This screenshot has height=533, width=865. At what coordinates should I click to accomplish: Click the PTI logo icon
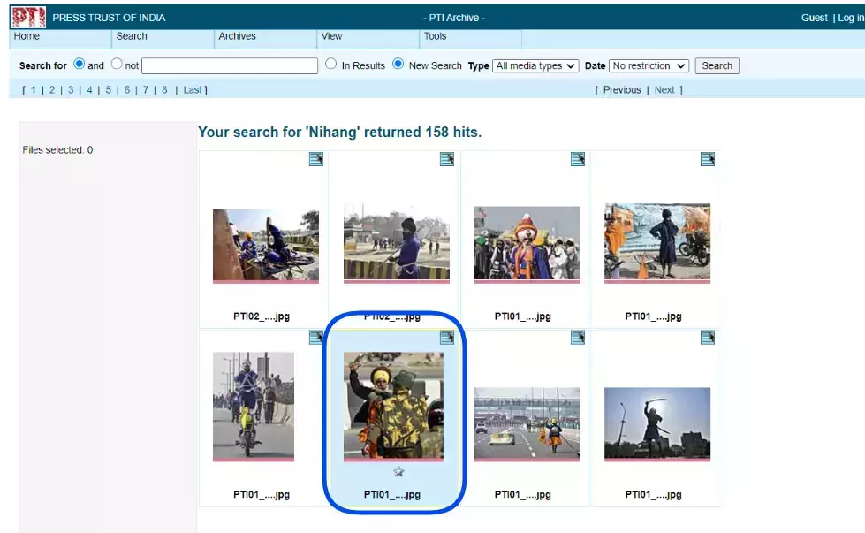pyautogui.click(x=27, y=17)
